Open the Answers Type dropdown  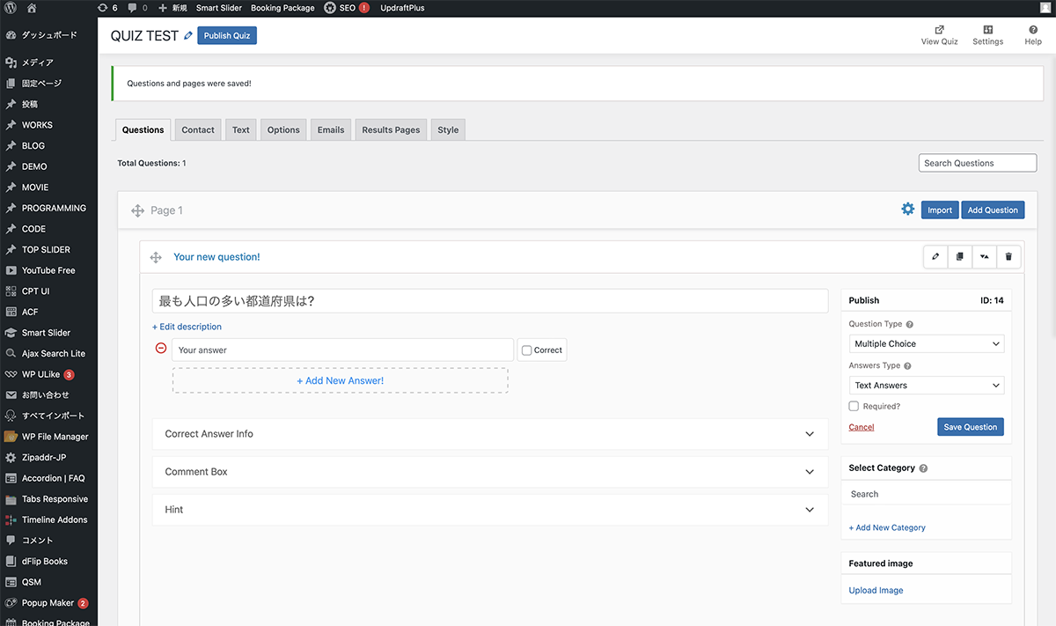tap(926, 386)
